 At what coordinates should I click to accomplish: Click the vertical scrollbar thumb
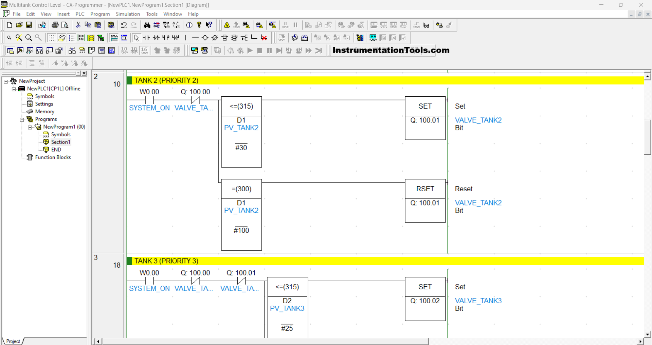647,137
